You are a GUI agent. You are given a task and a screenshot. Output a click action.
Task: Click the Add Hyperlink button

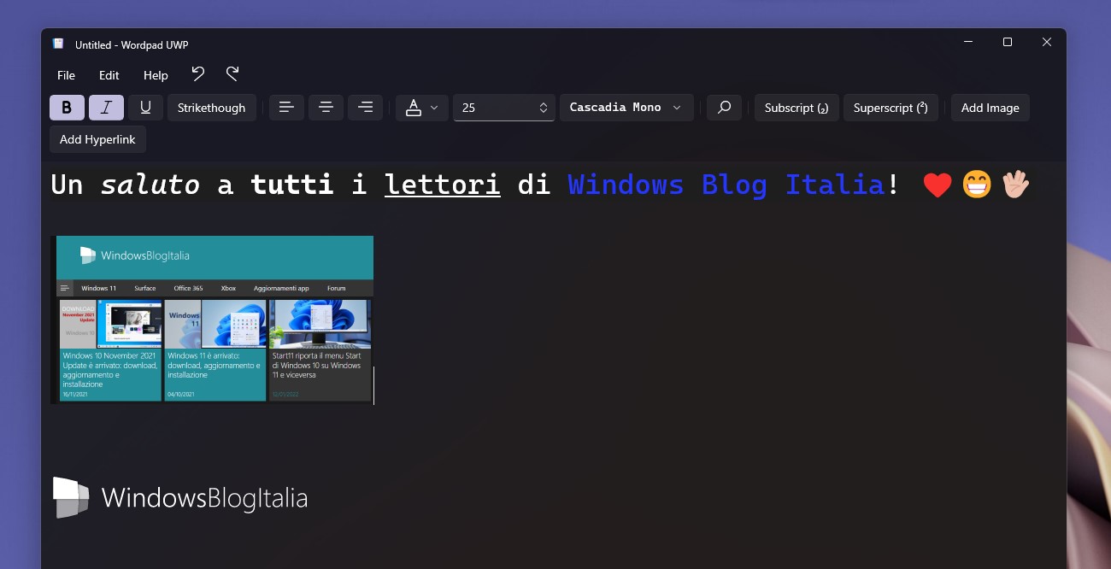[x=97, y=139]
